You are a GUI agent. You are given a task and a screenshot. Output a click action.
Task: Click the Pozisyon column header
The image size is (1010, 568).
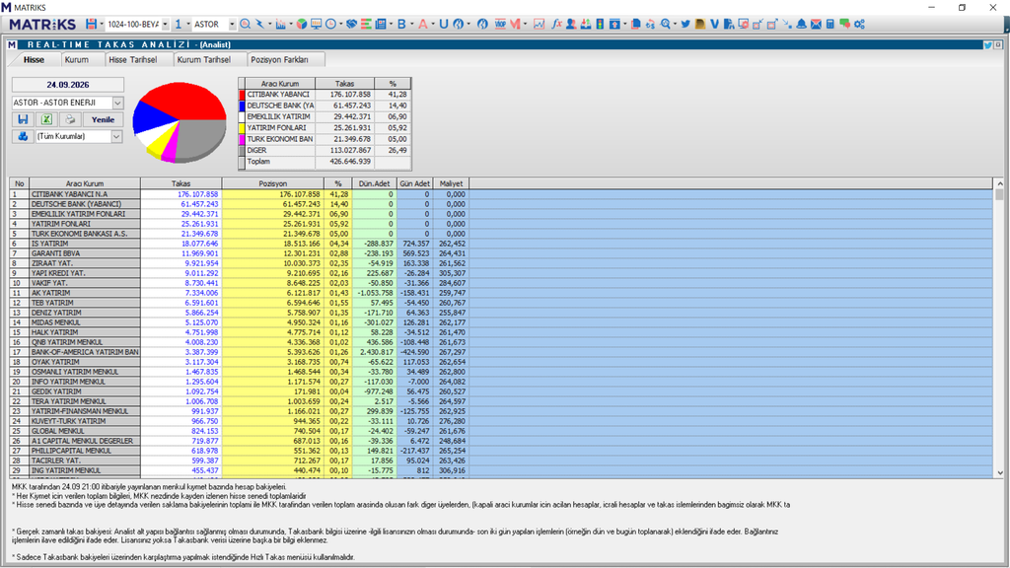point(273,183)
